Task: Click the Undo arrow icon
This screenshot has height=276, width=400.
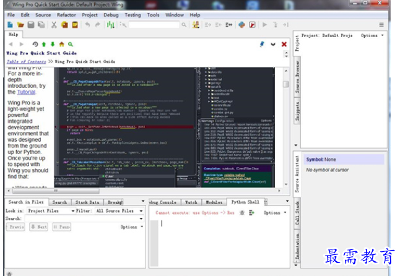Action: pyautogui.click(x=87, y=25)
